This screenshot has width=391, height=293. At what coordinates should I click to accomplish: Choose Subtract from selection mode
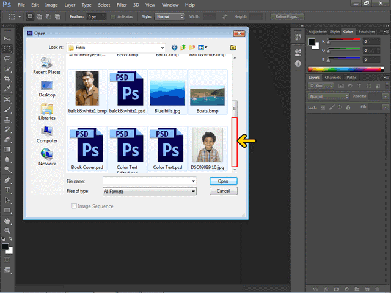48,16
